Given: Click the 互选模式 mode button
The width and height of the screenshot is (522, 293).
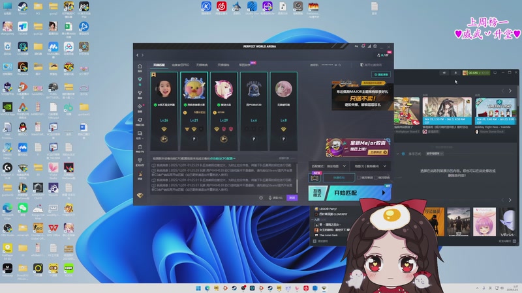Looking at the screenshot, I should pyautogui.click(x=317, y=193).
